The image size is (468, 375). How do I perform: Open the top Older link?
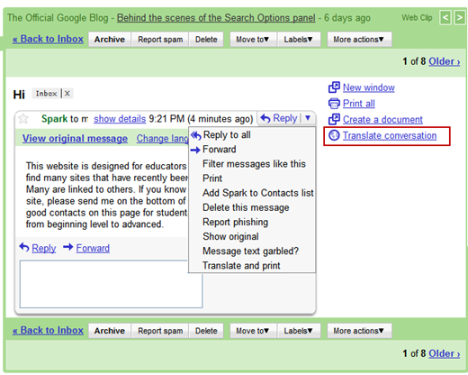(x=445, y=61)
